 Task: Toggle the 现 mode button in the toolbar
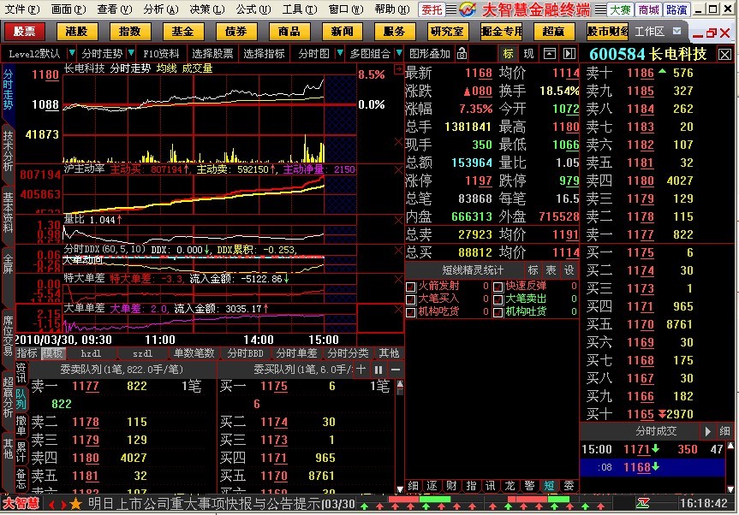pos(529,54)
